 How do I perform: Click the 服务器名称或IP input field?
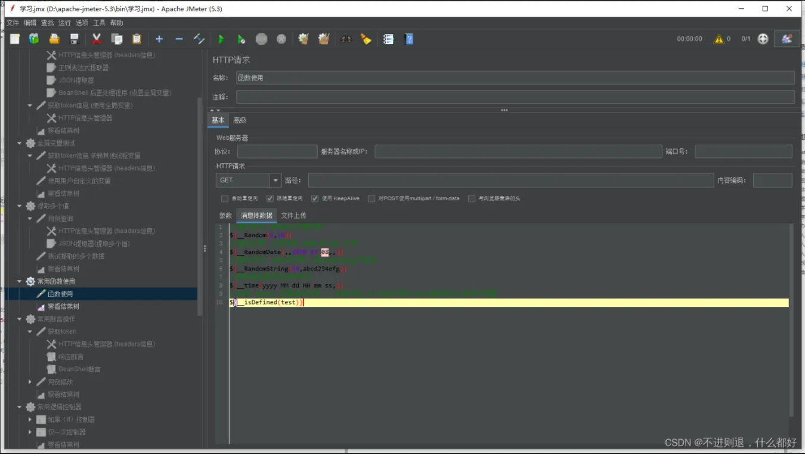coord(518,151)
